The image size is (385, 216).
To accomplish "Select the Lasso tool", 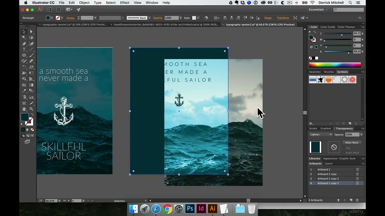I will click(31, 38).
